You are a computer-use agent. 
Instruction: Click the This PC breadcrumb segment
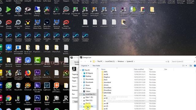pyautogui.click(x=100, y=61)
